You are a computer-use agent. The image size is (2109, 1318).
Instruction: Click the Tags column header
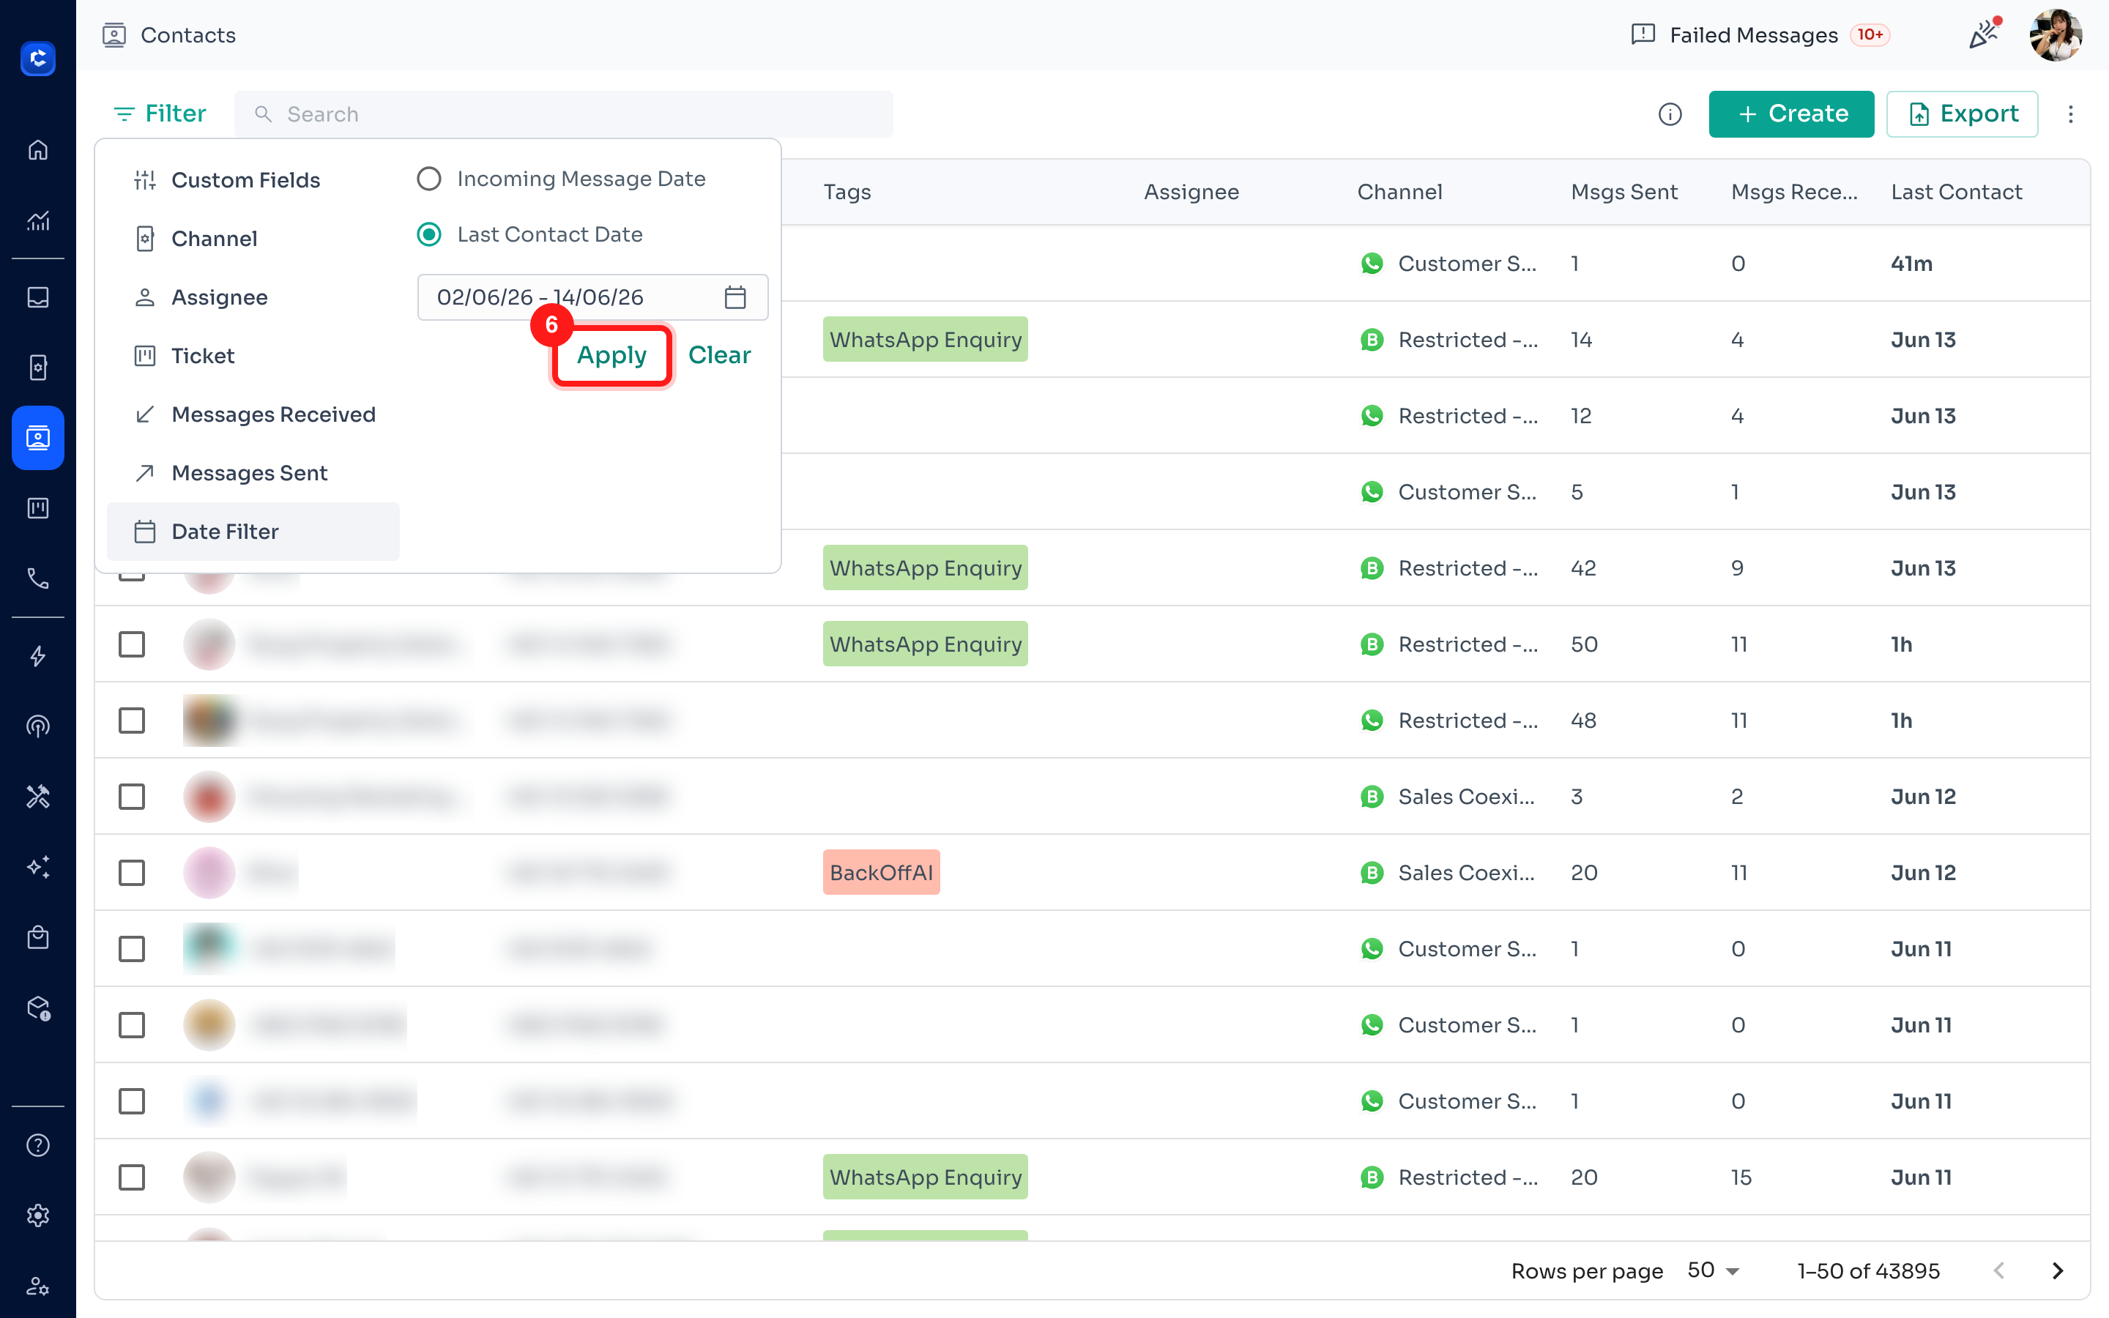[x=847, y=192]
